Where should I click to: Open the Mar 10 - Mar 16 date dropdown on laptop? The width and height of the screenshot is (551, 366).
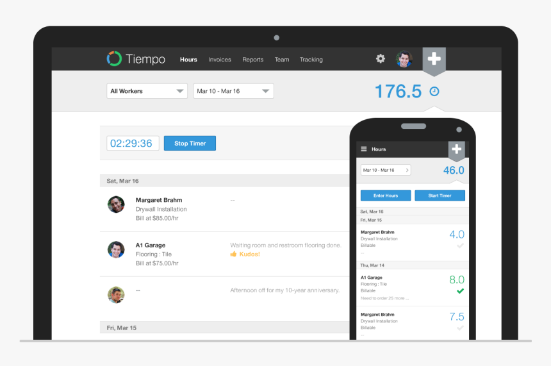pyautogui.click(x=233, y=91)
